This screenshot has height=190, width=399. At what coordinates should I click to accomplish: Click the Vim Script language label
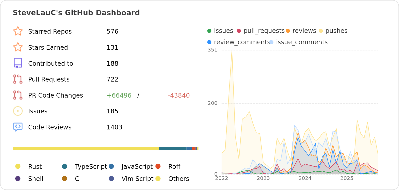click(x=138, y=179)
